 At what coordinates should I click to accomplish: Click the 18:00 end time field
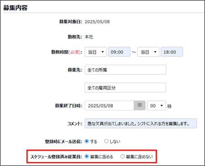(x=172, y=52)
